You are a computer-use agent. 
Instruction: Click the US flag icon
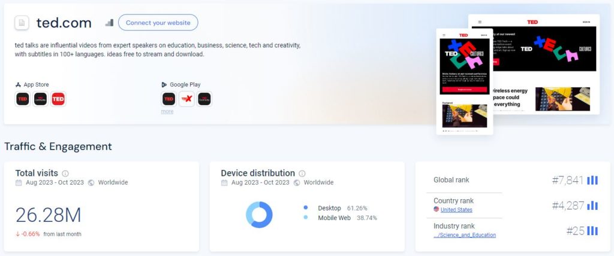437,209
